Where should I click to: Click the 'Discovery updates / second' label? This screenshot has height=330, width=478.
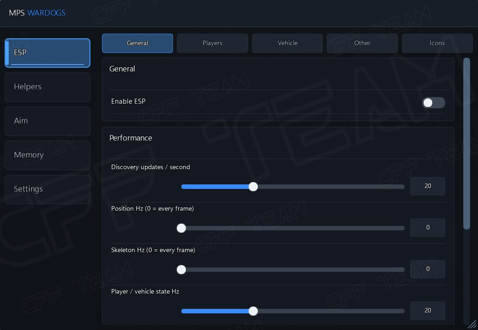(150, 167)
